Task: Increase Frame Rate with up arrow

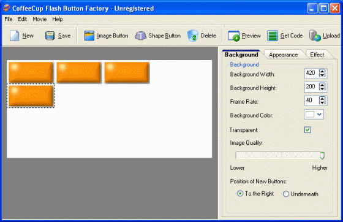Action: [x=322, y=98]
